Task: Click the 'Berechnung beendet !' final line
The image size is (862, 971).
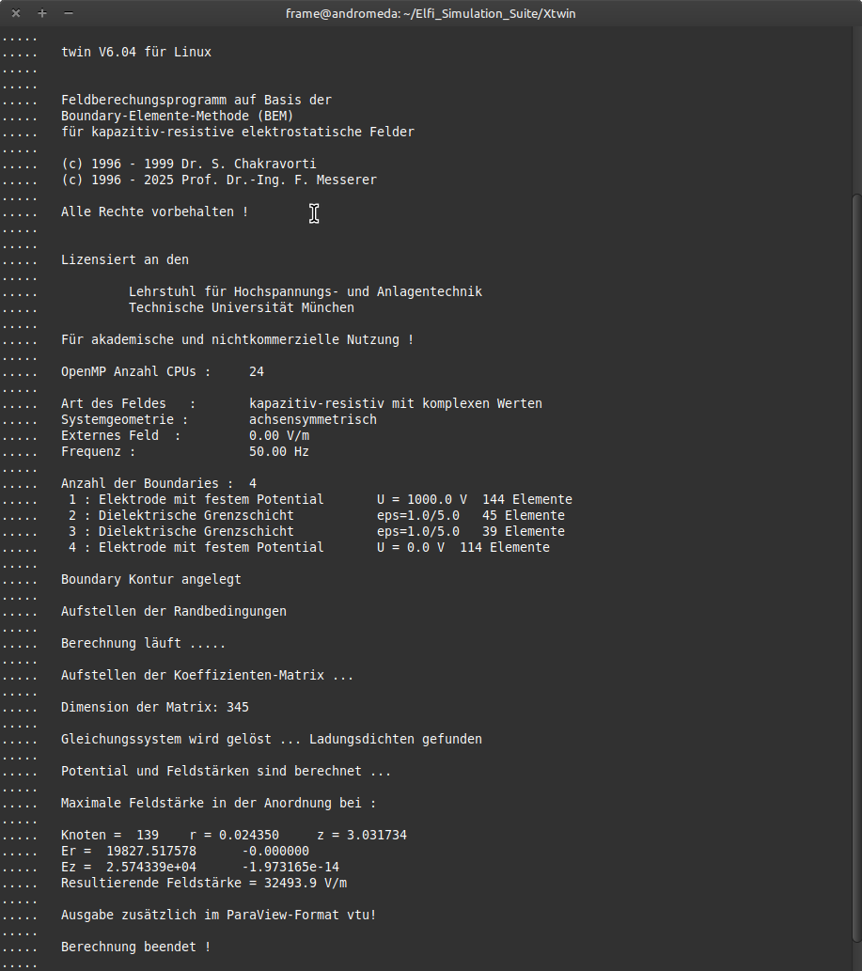Action: (x=136, y=947)
